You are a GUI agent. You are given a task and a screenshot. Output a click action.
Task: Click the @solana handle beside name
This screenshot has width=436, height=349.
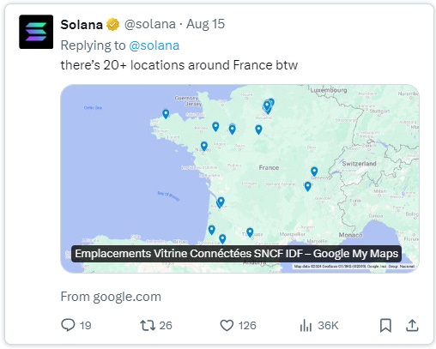[x=150, y=24]
